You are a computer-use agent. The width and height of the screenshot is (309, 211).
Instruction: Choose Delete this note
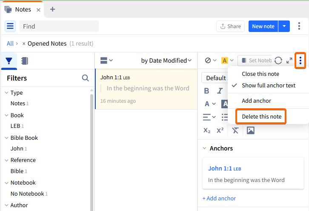click(x=261, y=116)
